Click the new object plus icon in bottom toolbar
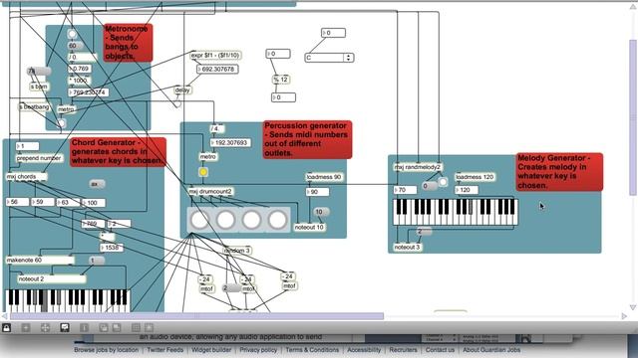Viewport: 638px width, 358px height. click(26, 327)
